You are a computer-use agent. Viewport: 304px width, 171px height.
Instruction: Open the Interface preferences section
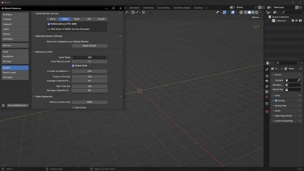coord(15,15)
